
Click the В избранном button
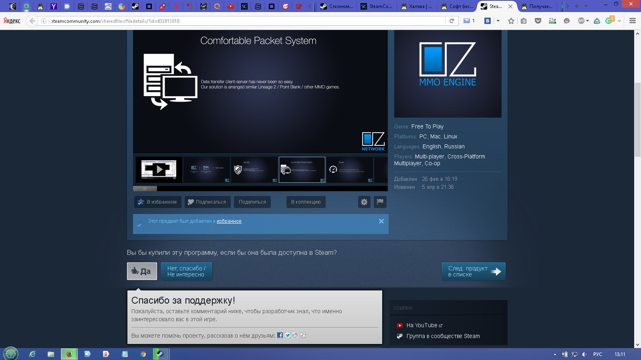[x=158, y=202]
